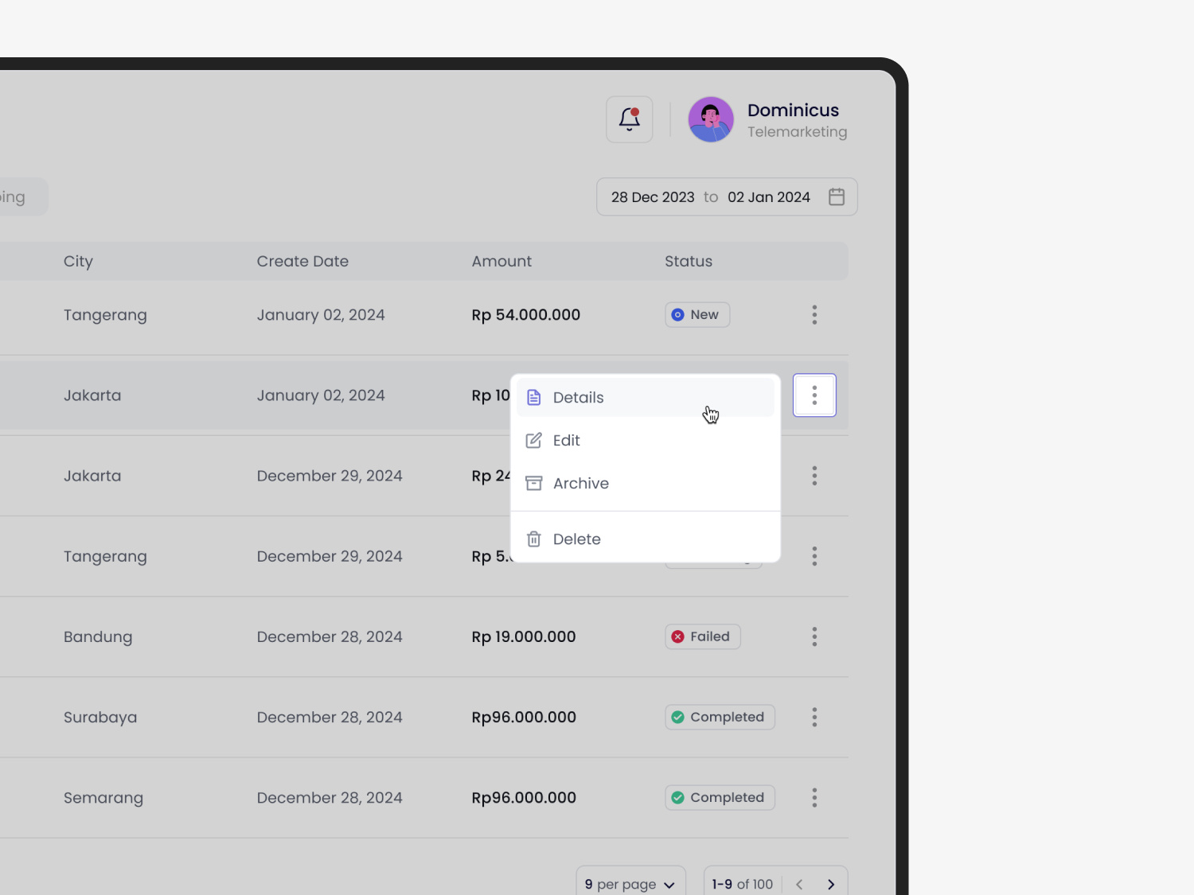Open the three-dot menu on the Bandung row
This screenshot has height=895, width=1194.
click(814, 636)
